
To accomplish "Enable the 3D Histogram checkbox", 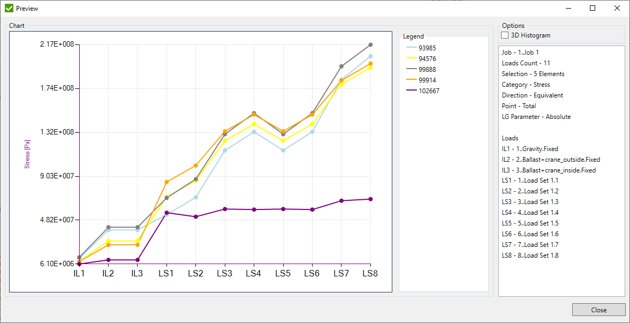I will click(x=505, y=35).
